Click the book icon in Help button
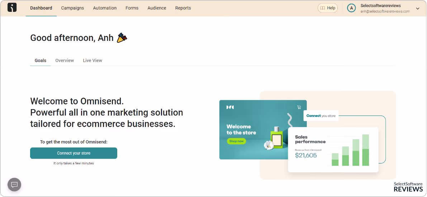This screenshot has height=197, width=427. (x=322, y=8)
